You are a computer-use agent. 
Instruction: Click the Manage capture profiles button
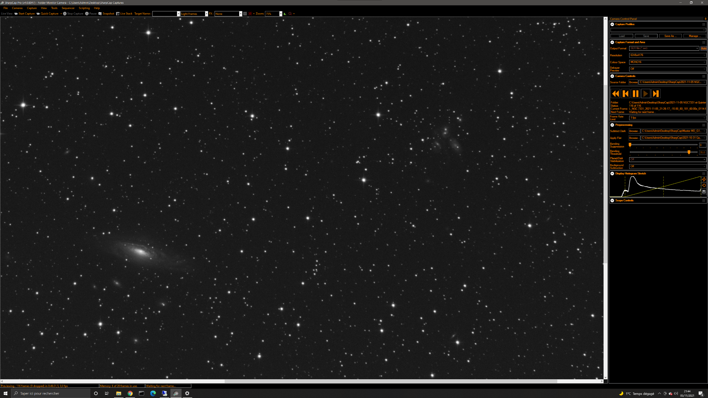click(694, 36)
